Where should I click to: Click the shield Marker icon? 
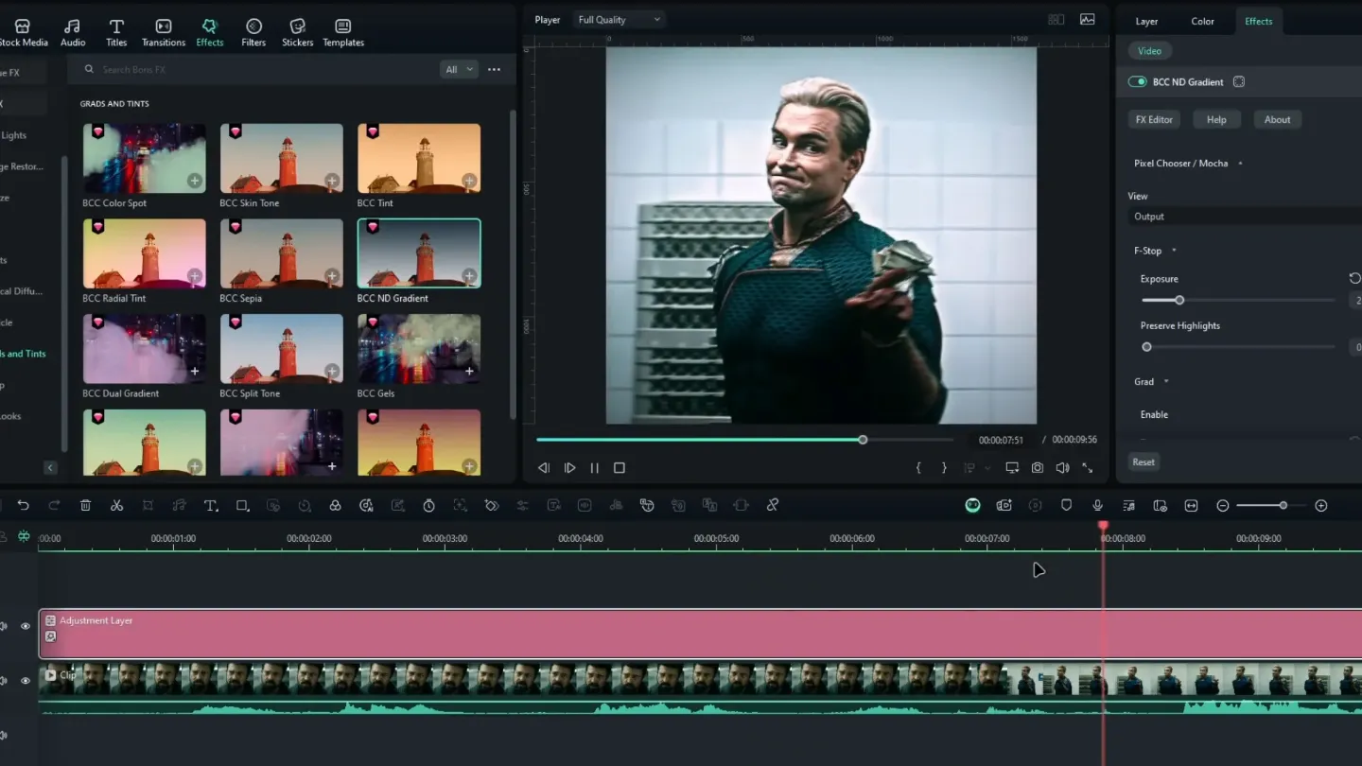click(1066, 506)
